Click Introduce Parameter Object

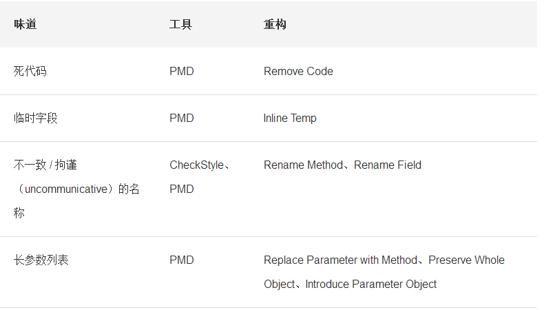pos(371,284)
